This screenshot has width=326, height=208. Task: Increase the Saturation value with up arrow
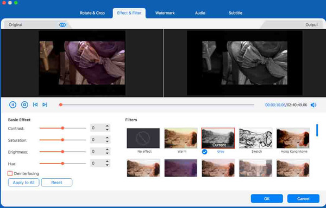coord(107,138)
